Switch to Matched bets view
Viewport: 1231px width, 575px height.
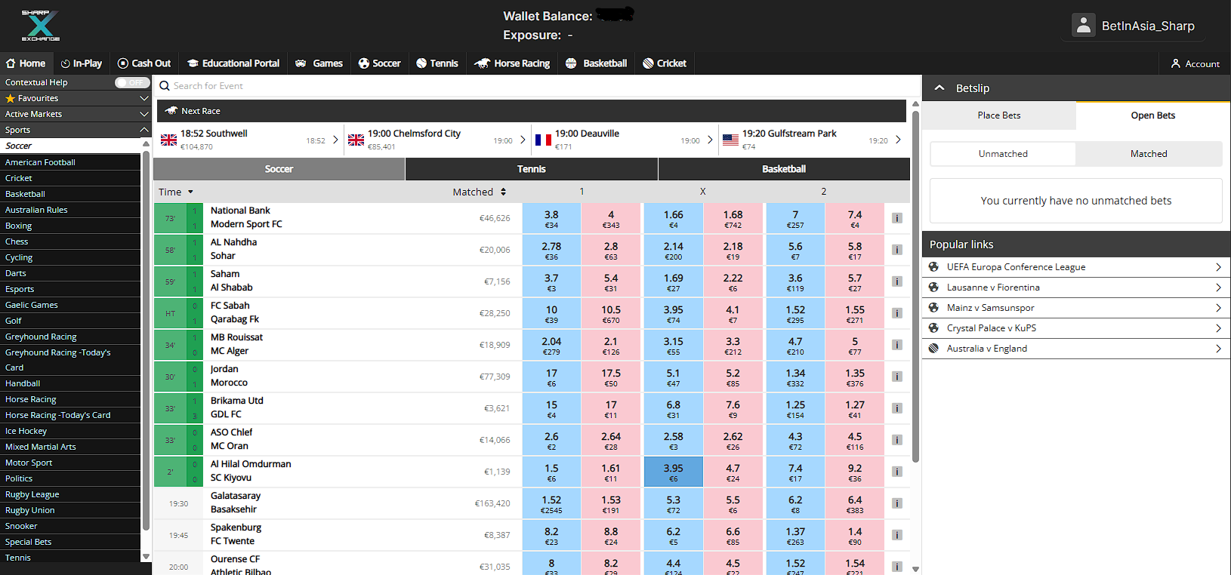coord(1149,154)
